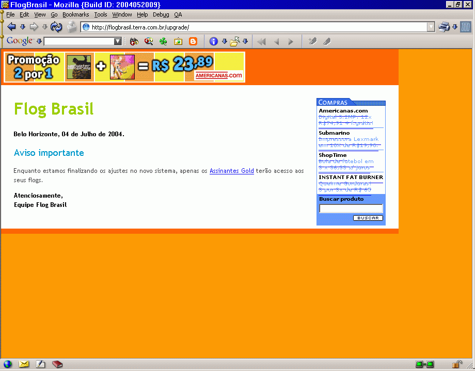
Task: Click the Blogger icon in Google toolbar
Action: 193,41
